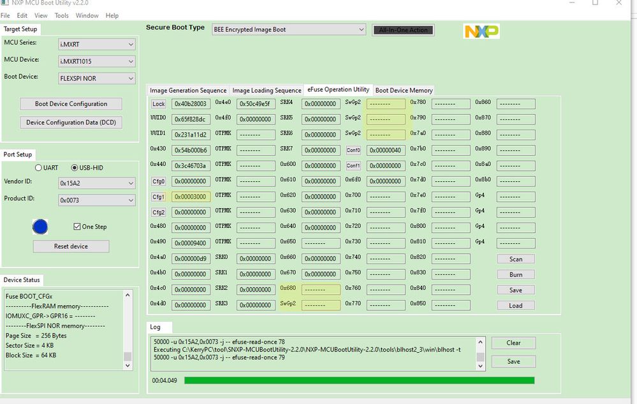This screenshot has width=637, height=404.
Task: Click the UUID1 value 0x231a11d2 field
Action: [x=191, y=135]
